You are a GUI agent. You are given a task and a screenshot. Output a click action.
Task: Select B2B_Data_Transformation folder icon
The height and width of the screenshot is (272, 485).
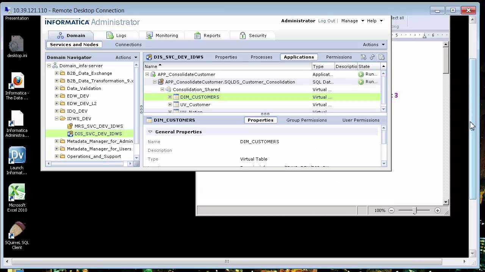pyautogui.click(x=63, y=81)
